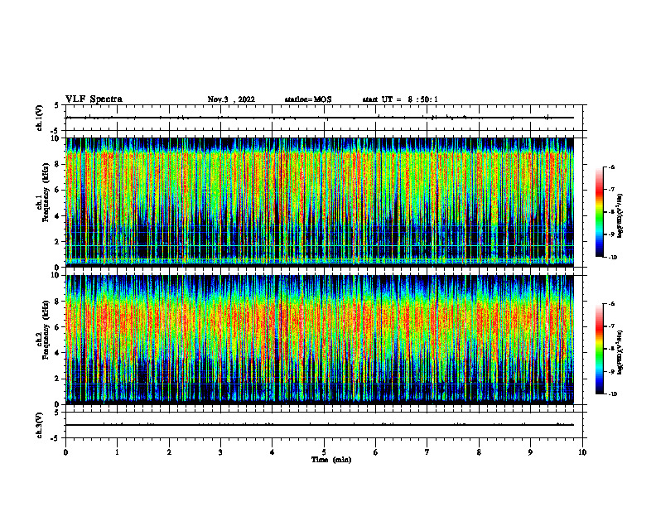Click the "-10" tick on ch.1 color bar
This screenshot has width=656, height=507.
click(x=612, y=258)
